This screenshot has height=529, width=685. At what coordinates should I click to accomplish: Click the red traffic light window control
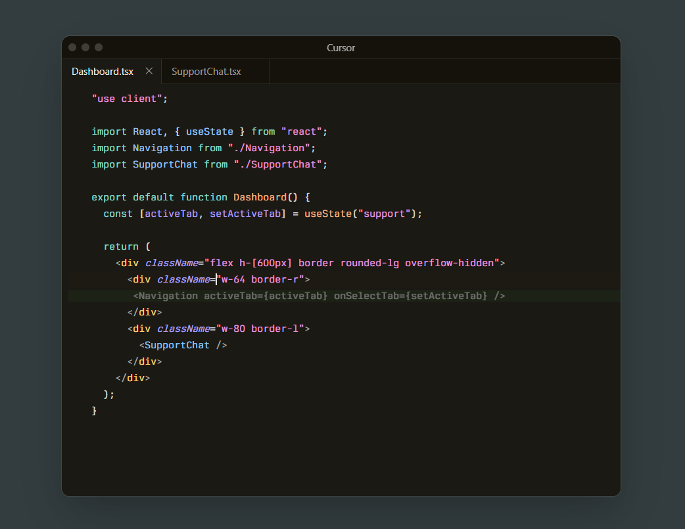(72, 47)
